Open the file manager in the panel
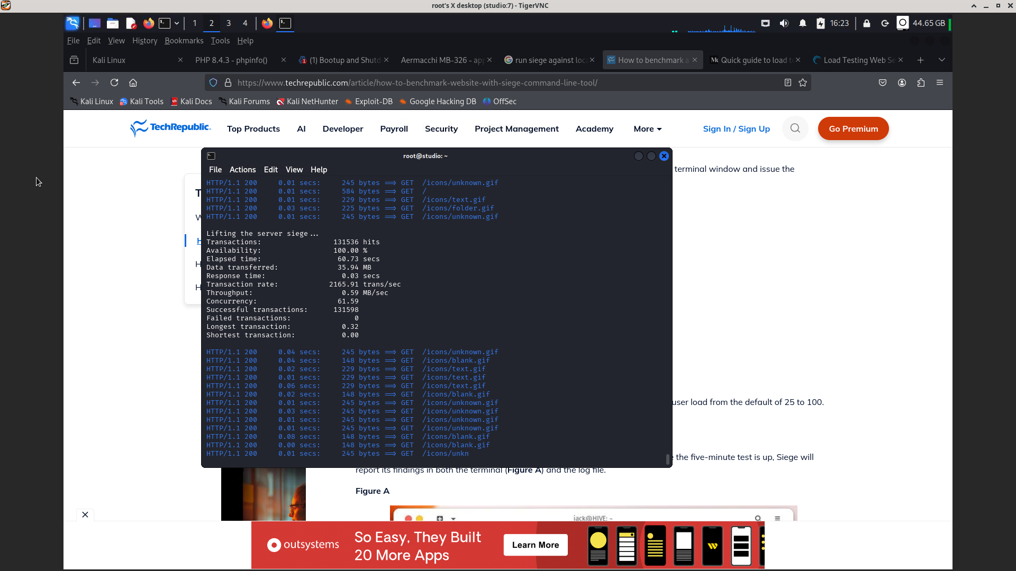 [112, 23]
